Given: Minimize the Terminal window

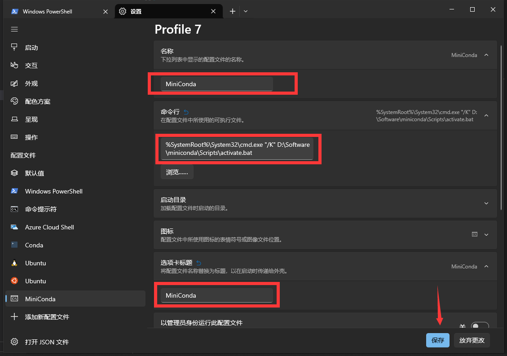Looking at the screenshot, I should click(452, 9).
